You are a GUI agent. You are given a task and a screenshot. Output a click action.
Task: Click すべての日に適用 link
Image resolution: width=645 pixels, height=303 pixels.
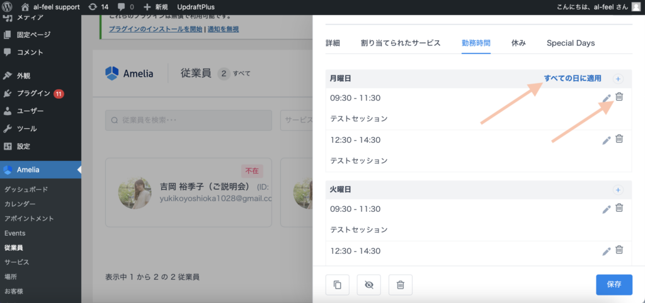(572, 79)
